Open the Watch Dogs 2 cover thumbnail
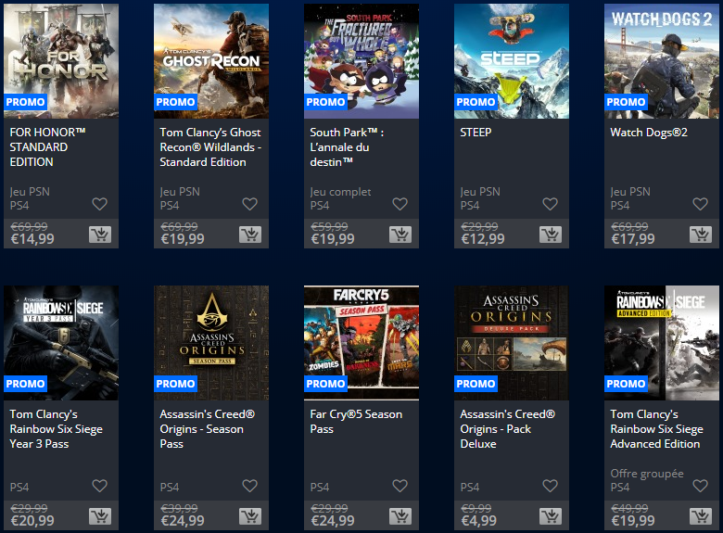The width and height of the screenshot is (723, 533). 662,61
